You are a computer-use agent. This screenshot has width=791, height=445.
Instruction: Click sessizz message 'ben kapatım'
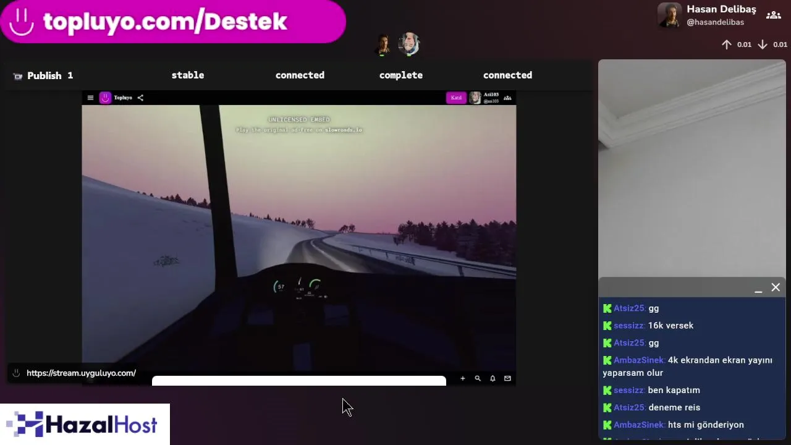pyautogui.click(x=674, y=390)
